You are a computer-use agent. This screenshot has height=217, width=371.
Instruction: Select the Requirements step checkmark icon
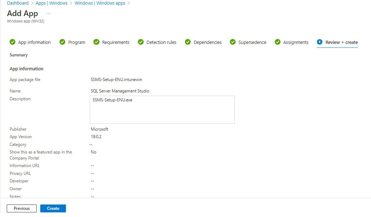96,42
